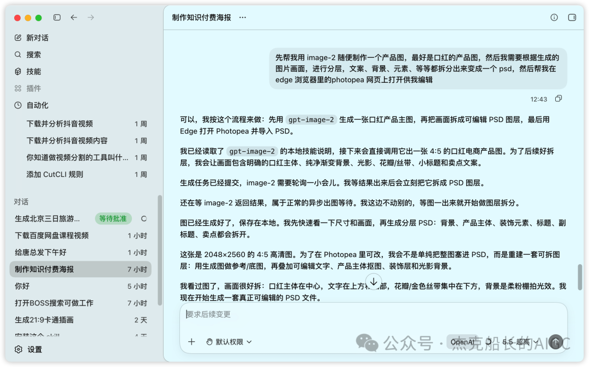Toggle the sidebar panel icon
Viewport: 589px width, 367px height.
pos(57,17)
